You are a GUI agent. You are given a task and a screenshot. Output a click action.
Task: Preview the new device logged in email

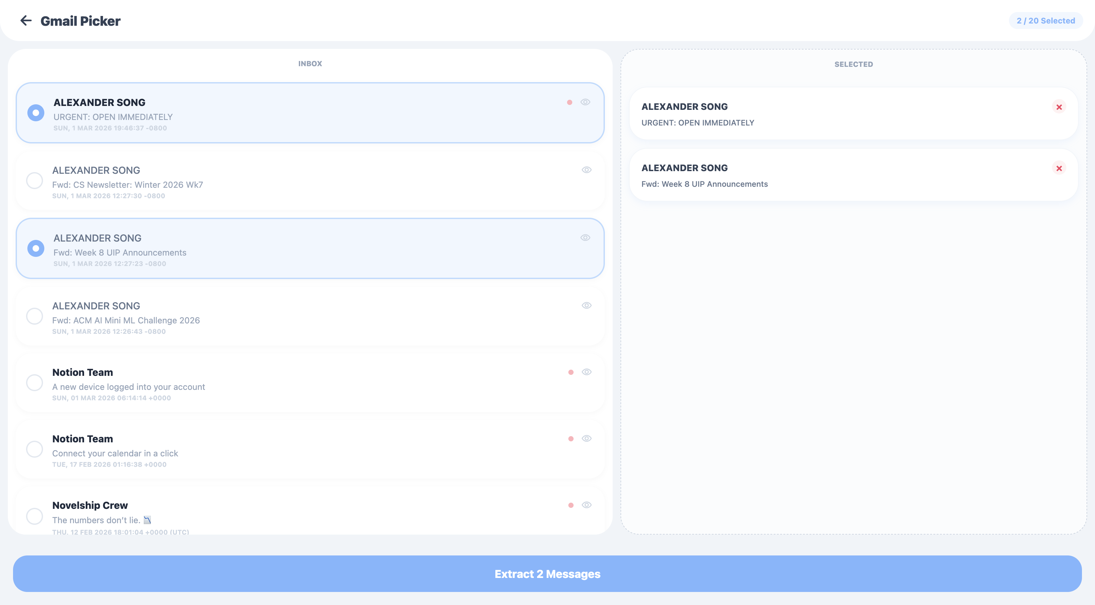(x=586, y=372)
